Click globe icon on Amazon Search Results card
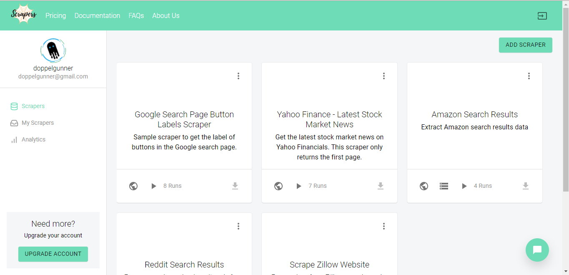The image size is (569, 275). tap(424, 186)
